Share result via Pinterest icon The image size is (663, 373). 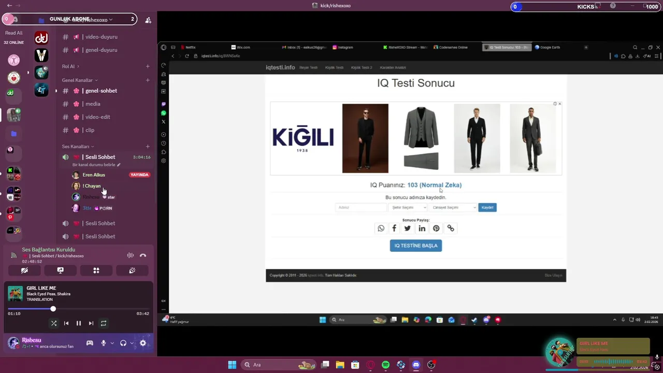pos(436,228)
